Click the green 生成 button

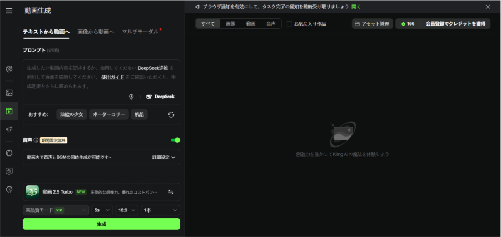tap(101, 224)
